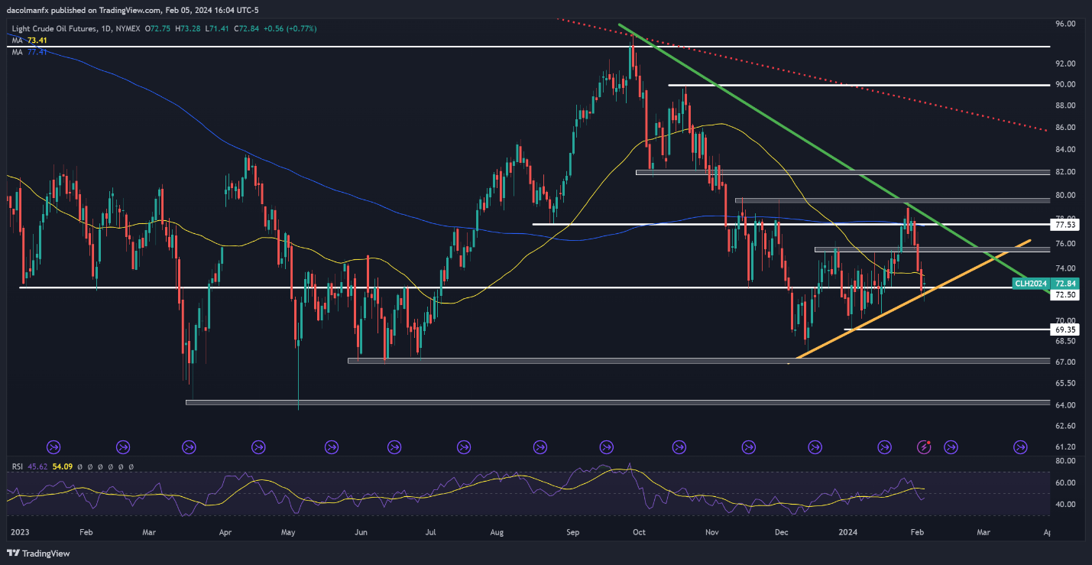
Task: Open the purple rollover marker right of pink icon
Action: 951,446
